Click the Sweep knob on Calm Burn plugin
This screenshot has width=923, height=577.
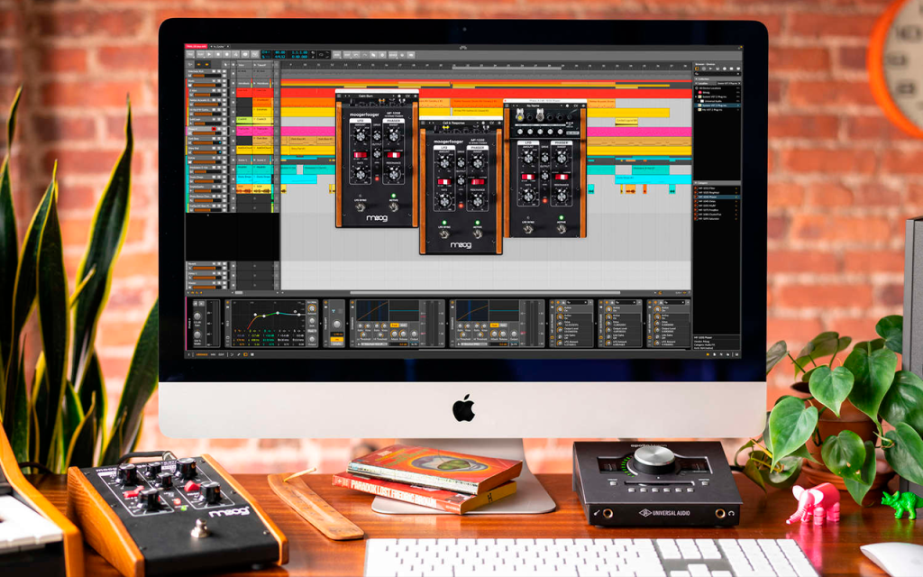(394, 137)
